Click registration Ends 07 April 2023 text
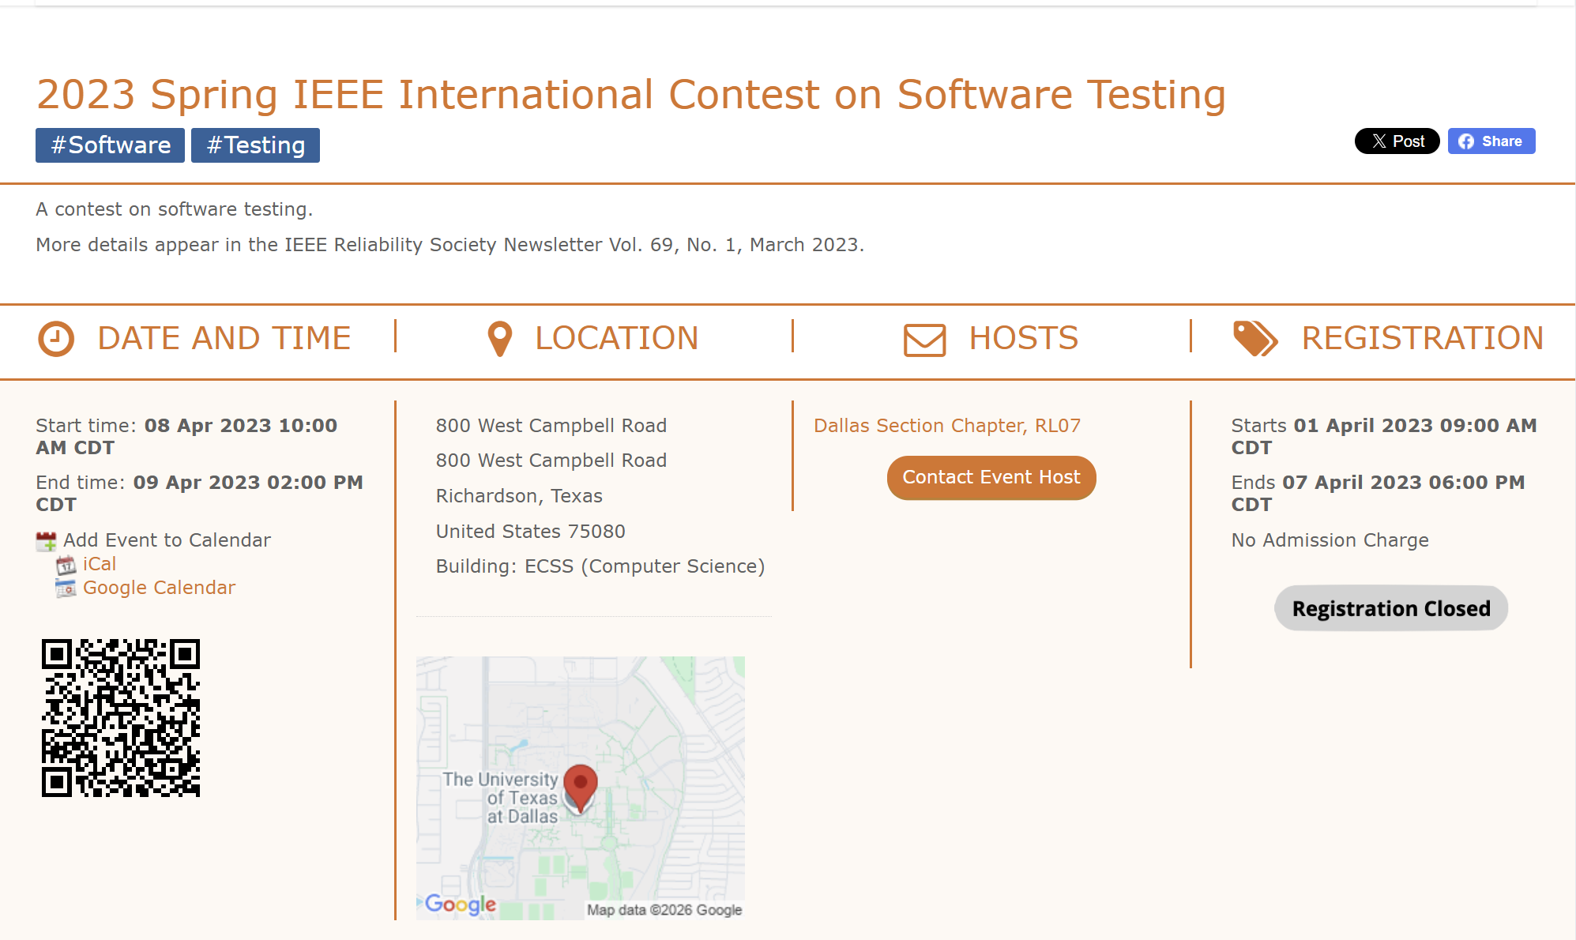This screenshot has width=1576, height=940. 1378,494
